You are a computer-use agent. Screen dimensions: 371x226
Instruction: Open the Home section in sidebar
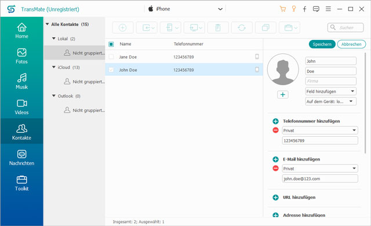(21, 31)
